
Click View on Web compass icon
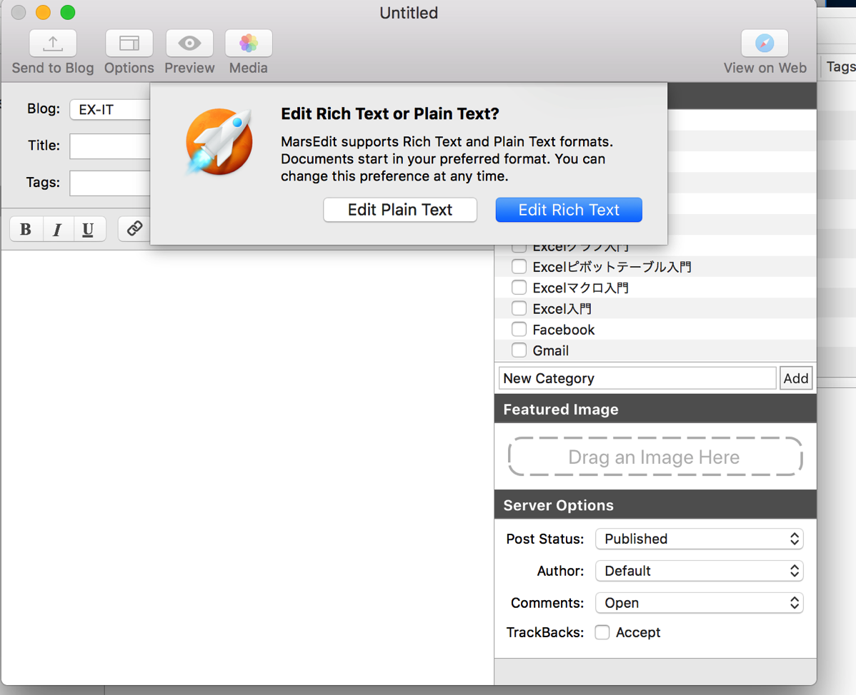tap(765, 43)
